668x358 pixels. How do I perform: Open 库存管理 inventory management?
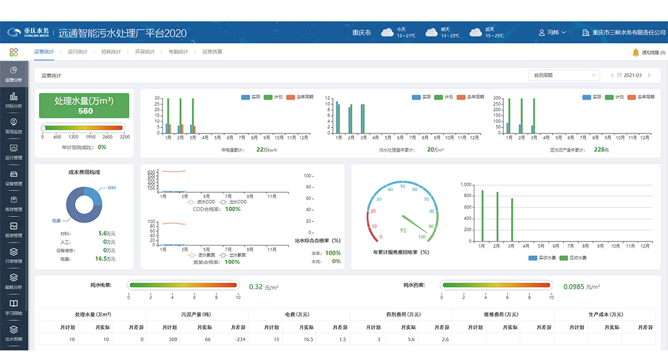pyautogui.click(x=13, y=204)
